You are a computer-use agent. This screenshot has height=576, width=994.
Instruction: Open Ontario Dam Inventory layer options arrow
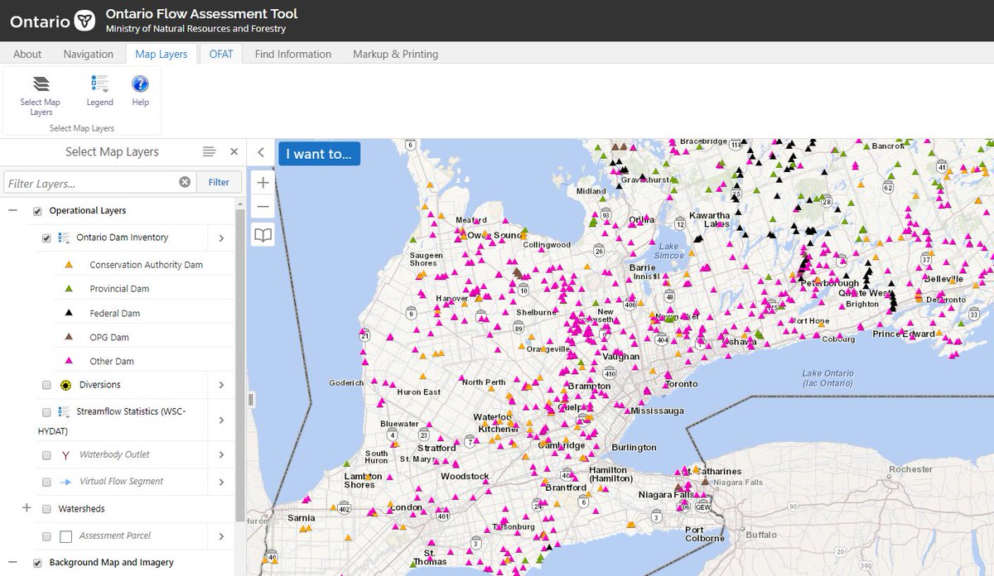click(x=221, y=238)
